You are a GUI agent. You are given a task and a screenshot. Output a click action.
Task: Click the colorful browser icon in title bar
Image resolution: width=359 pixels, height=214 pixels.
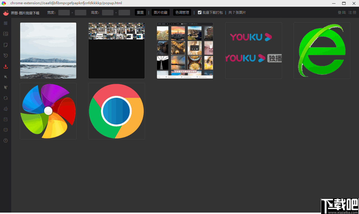4,3
